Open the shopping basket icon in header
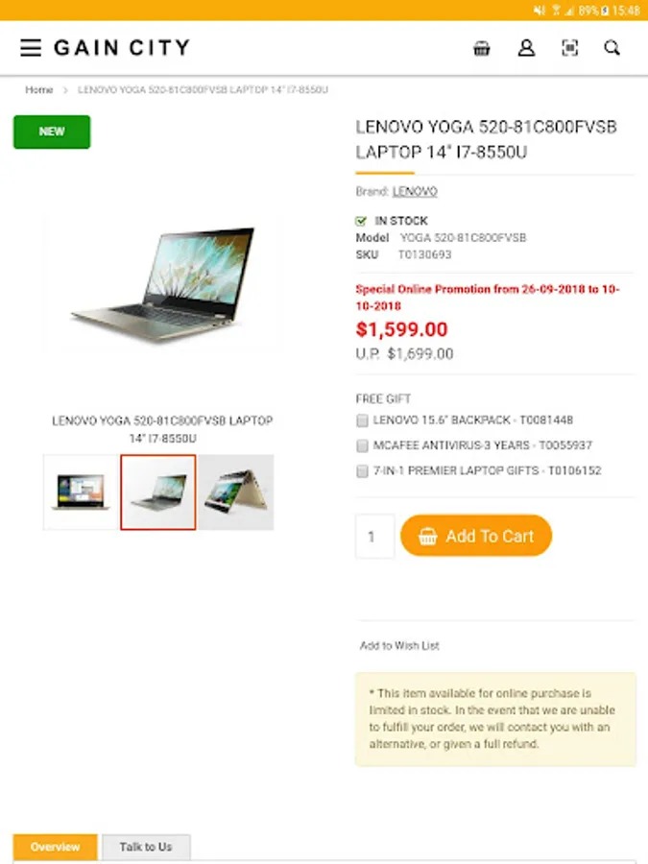 (482, 48)
